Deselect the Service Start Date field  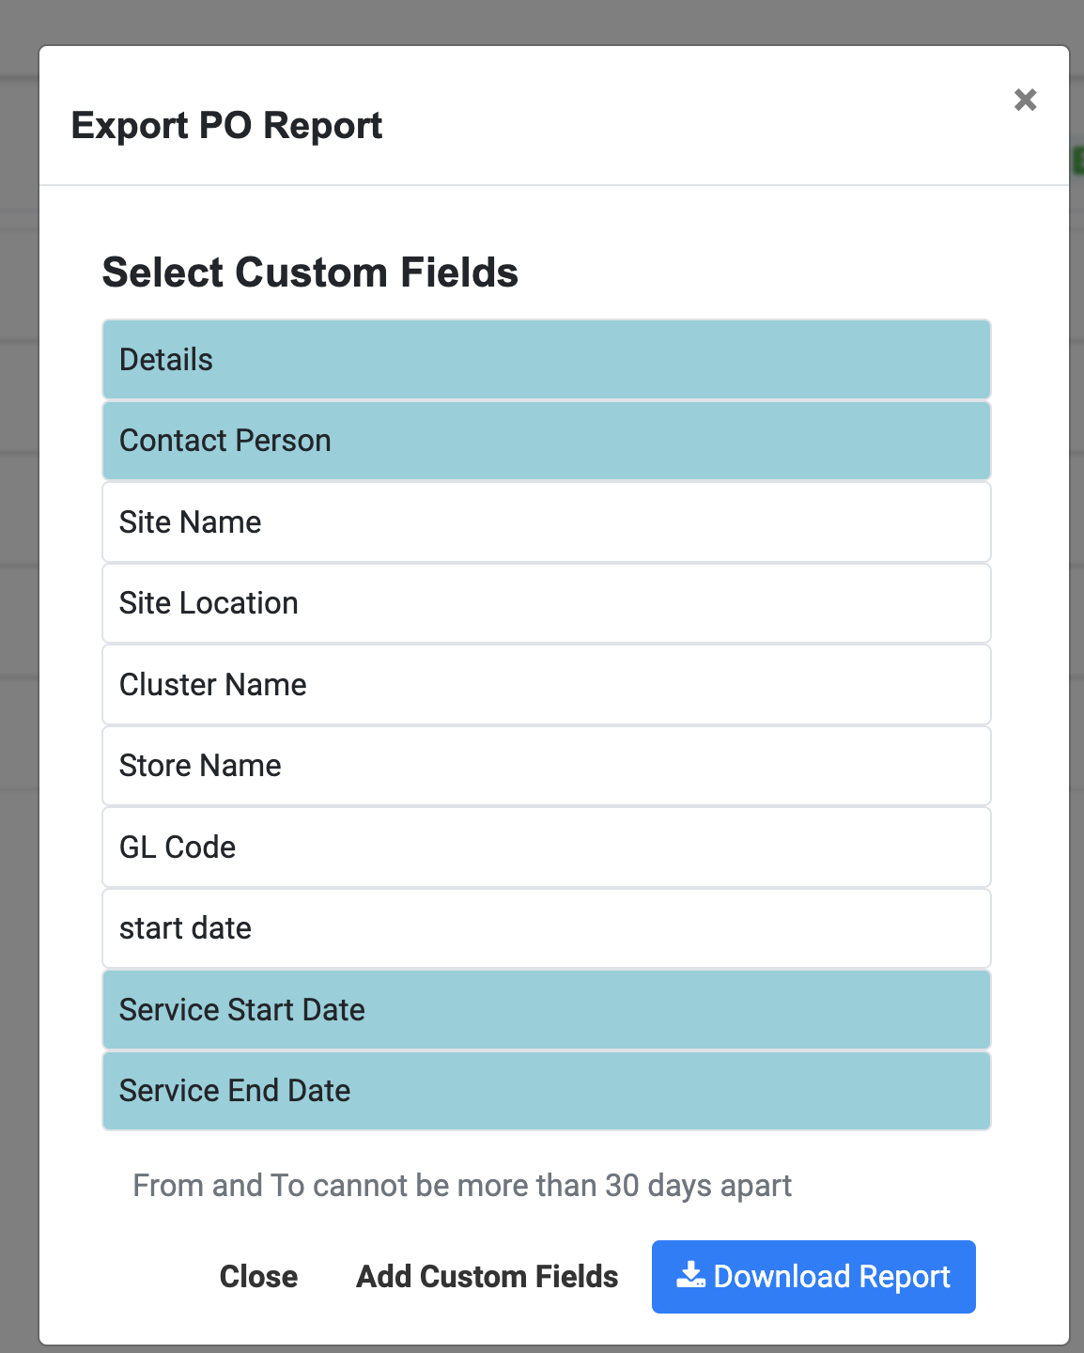[545, 1009]
